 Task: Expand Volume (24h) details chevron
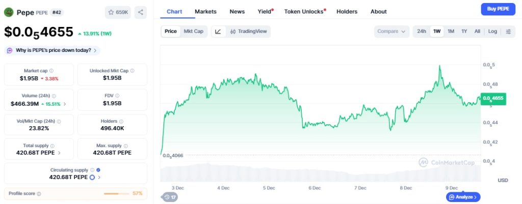click(x=65, y=104)
